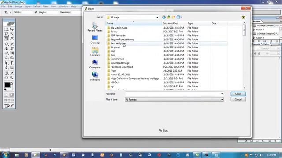Click the Cancel button
The height and width of the screenshot is (158, 282).
[238, 99]
